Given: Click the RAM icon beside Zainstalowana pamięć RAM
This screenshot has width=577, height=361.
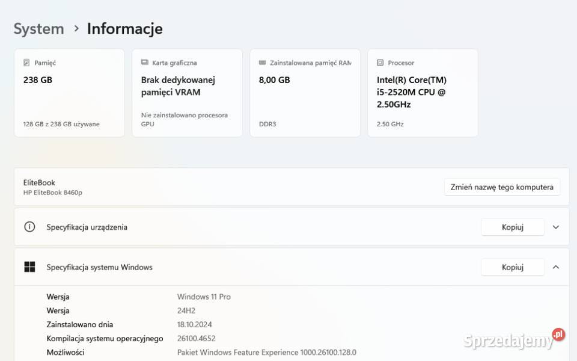Looking at the screenshot, I should click(262, 63).
